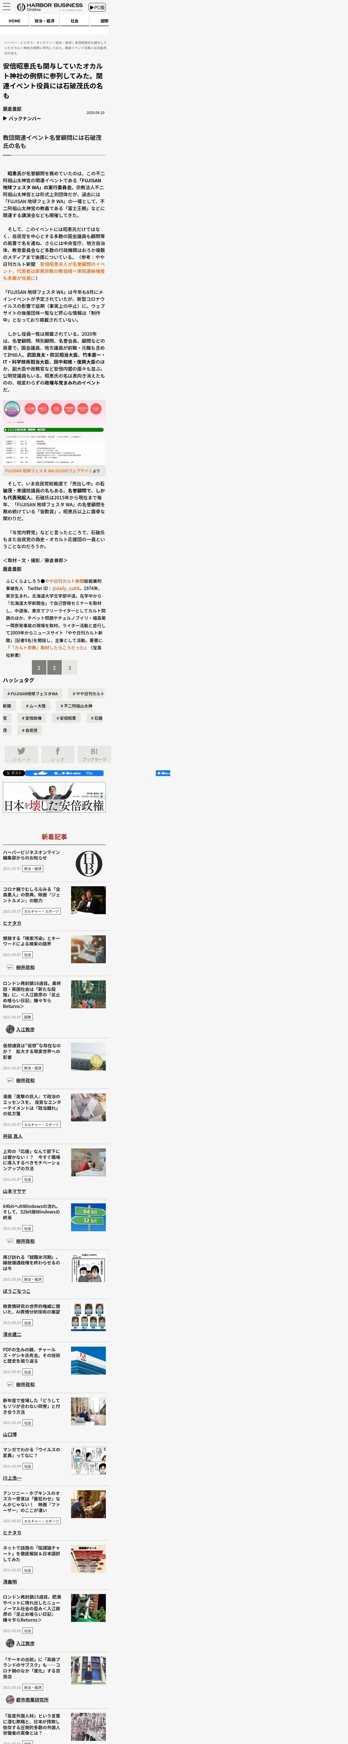This screenshot has width=348, height=1744.
Task: Open the PDFの生みの親 チャールズ・ゲシキ article
Action: (x=32, y=1355)
